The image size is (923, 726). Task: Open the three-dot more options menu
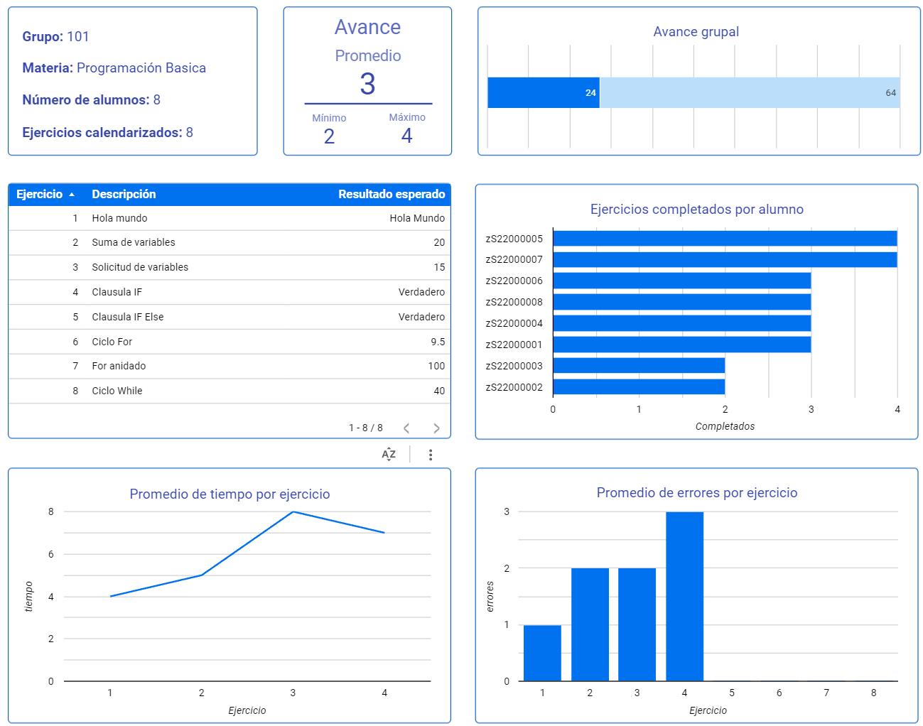tap(431, 455)
